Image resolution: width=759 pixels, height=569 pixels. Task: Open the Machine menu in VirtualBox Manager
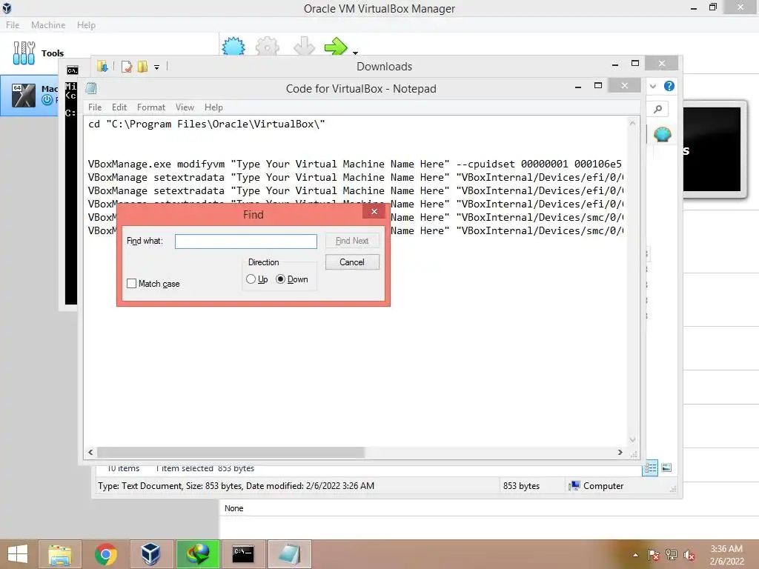pyautogui.click(x=48, y=25)
